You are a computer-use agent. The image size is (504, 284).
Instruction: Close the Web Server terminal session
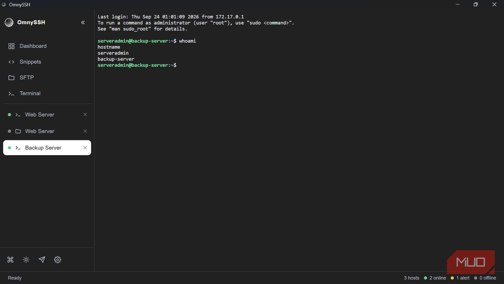pos(85,115)
